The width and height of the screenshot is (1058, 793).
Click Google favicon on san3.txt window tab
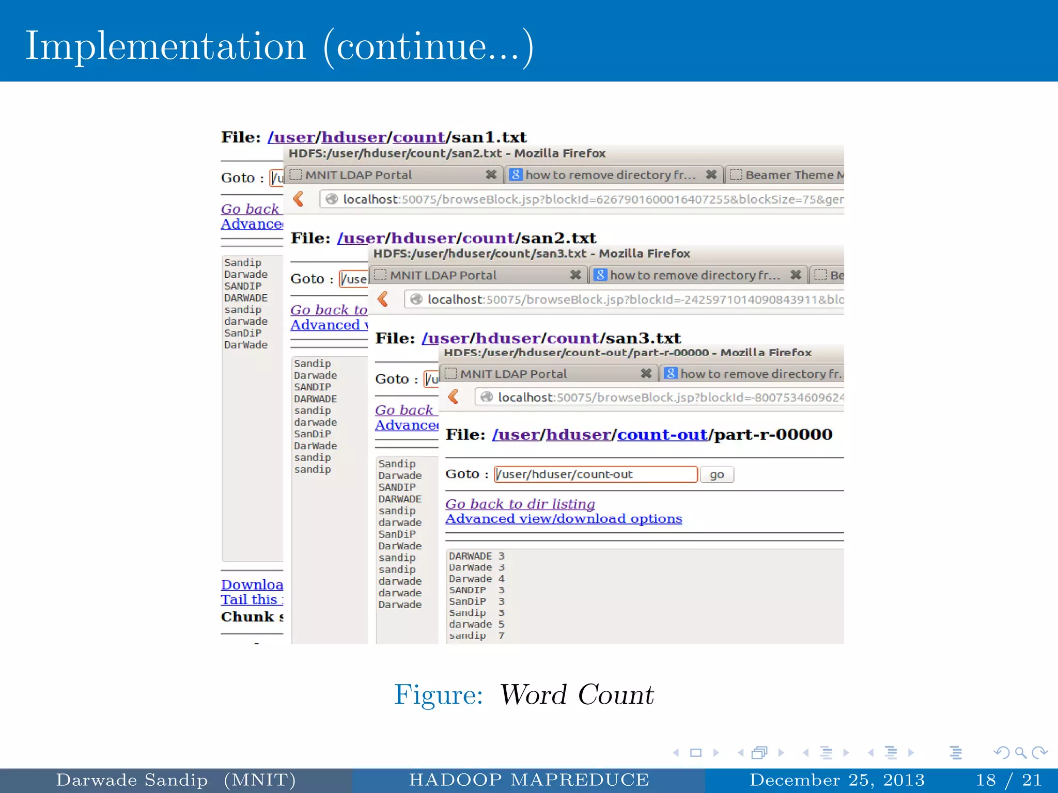pyautogui.click(x=600, y=275)
